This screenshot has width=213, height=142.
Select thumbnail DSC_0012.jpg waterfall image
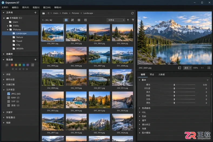[122, 77]
